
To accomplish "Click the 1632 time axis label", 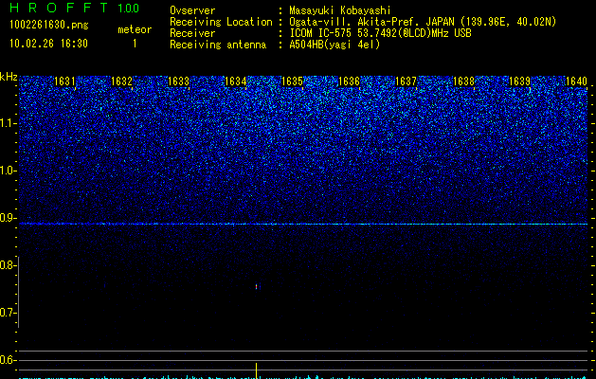I will coord(121,81).
